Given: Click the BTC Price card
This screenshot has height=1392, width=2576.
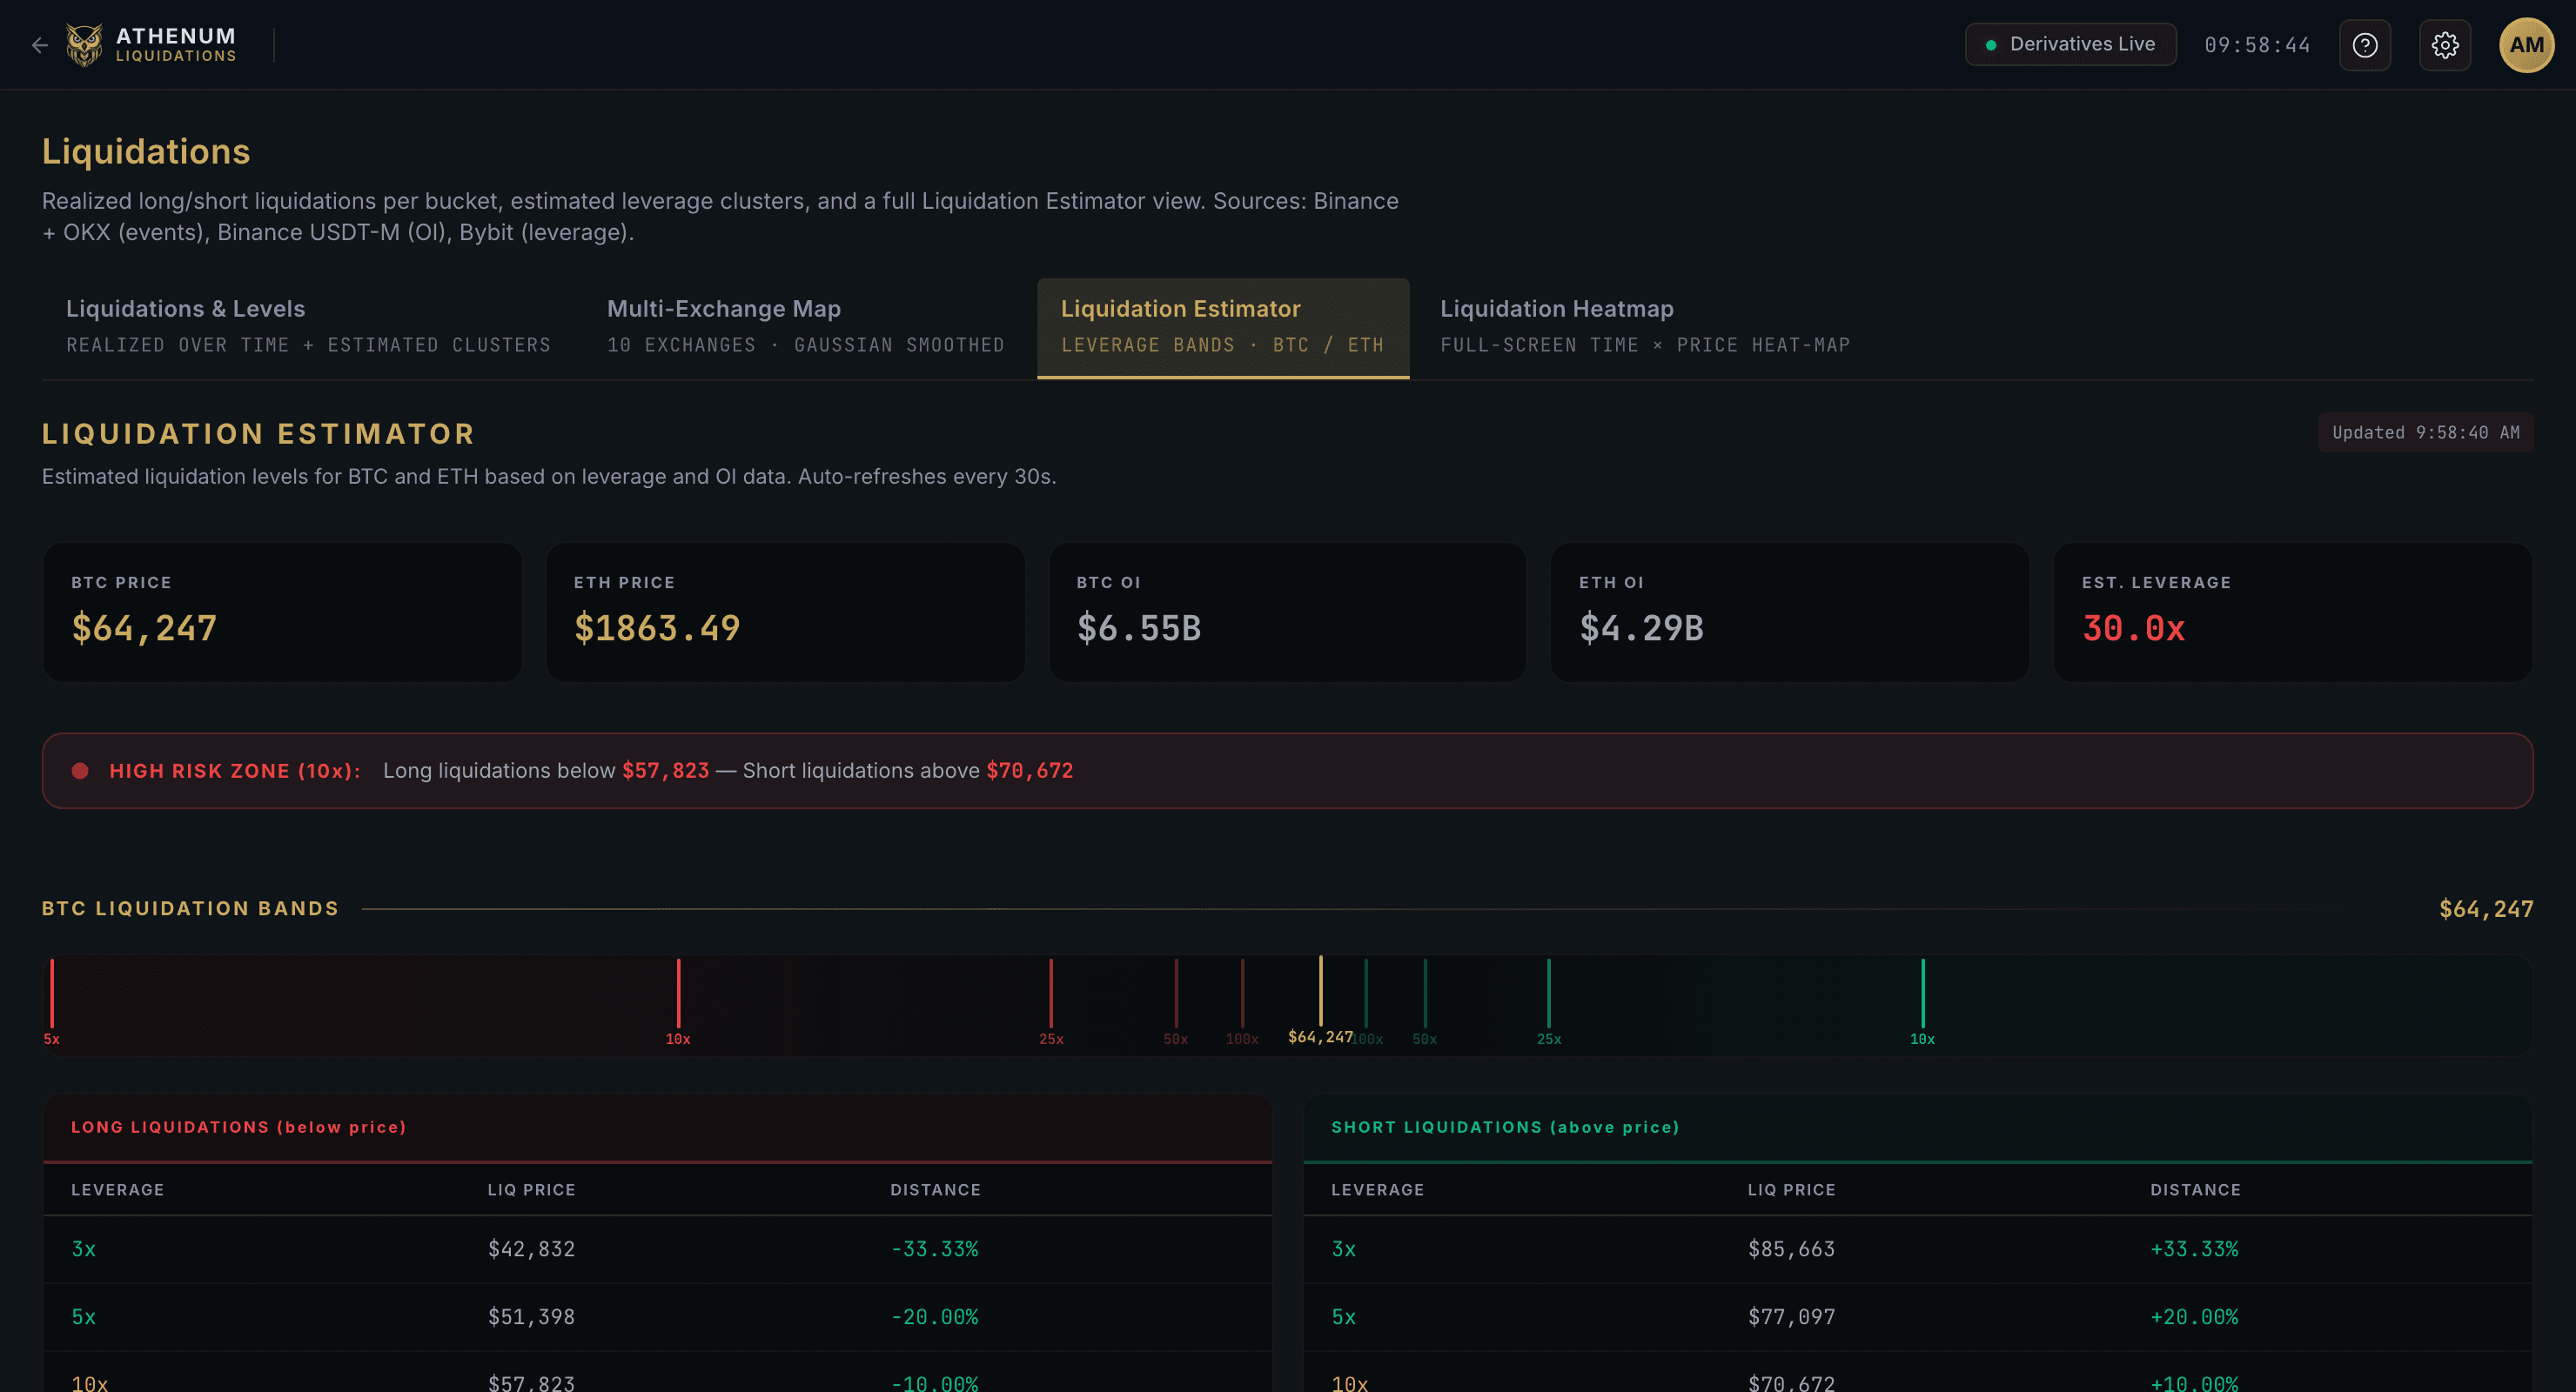Looking at the screenshot, I should coord(282,612).
